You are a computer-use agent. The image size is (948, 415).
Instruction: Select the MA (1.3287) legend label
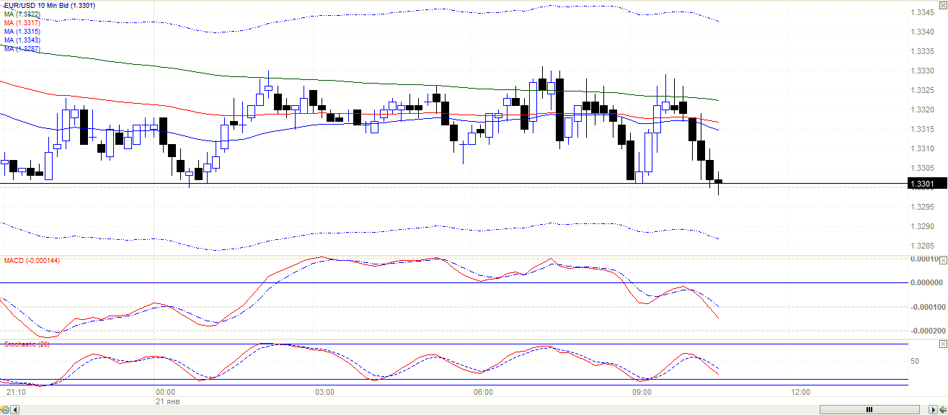pyautogui.click(x=22, y=48)
